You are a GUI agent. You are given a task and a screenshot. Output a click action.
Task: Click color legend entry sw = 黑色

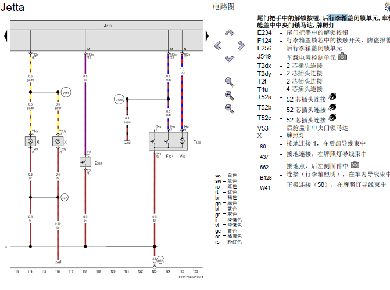point(226,181)
